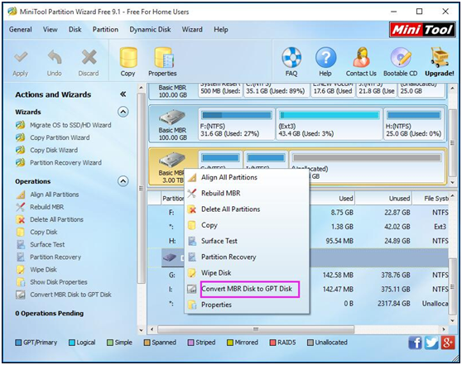Select the middle 100.00 GB Basic MBR disk icon
This screenshot has width=462, height=365.
[x=172, y=118]
